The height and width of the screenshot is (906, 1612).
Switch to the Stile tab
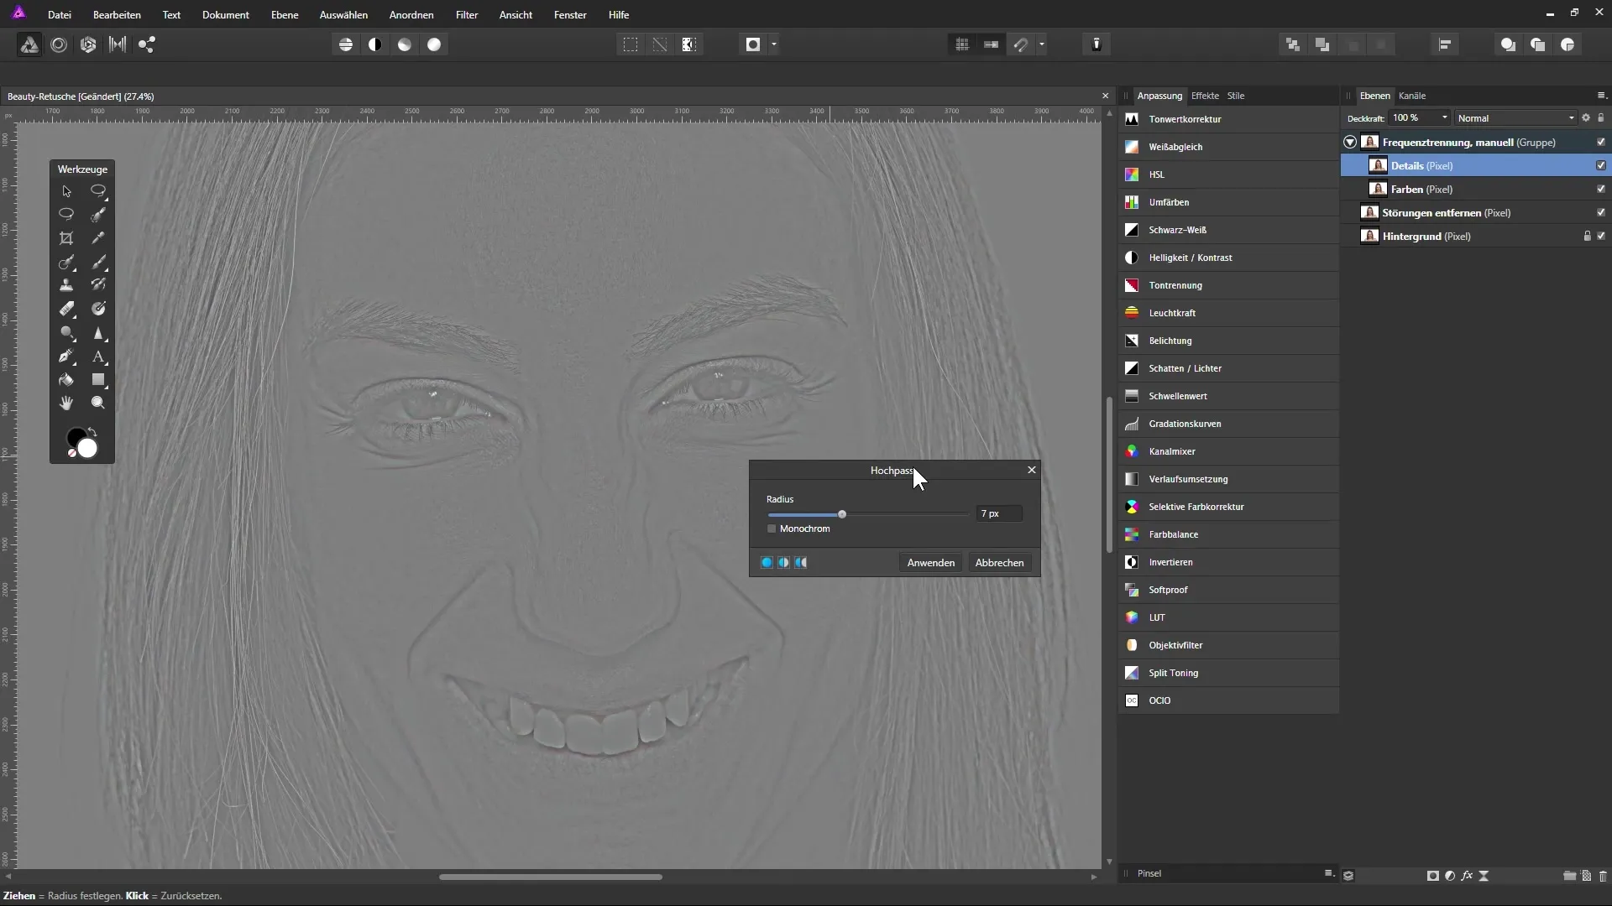[x=1236, y=96]
